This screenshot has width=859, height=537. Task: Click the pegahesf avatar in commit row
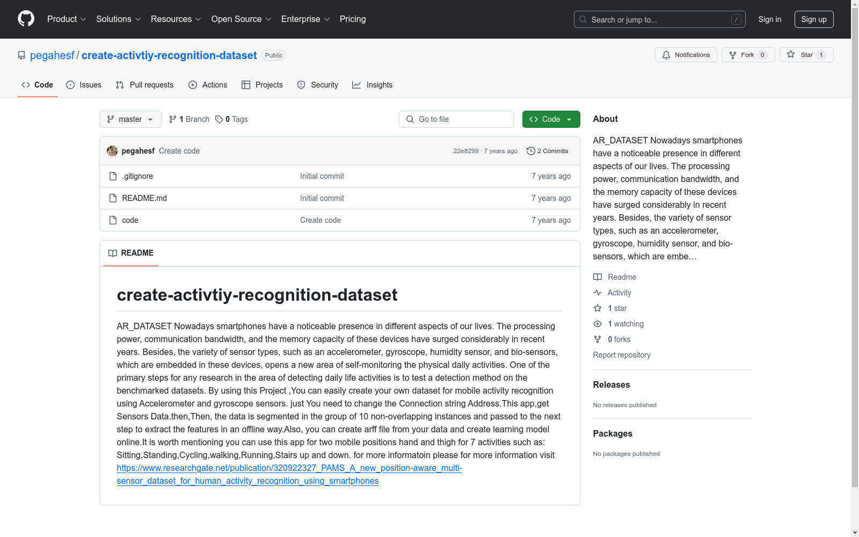pyautogui.click(x=112, y=151)
